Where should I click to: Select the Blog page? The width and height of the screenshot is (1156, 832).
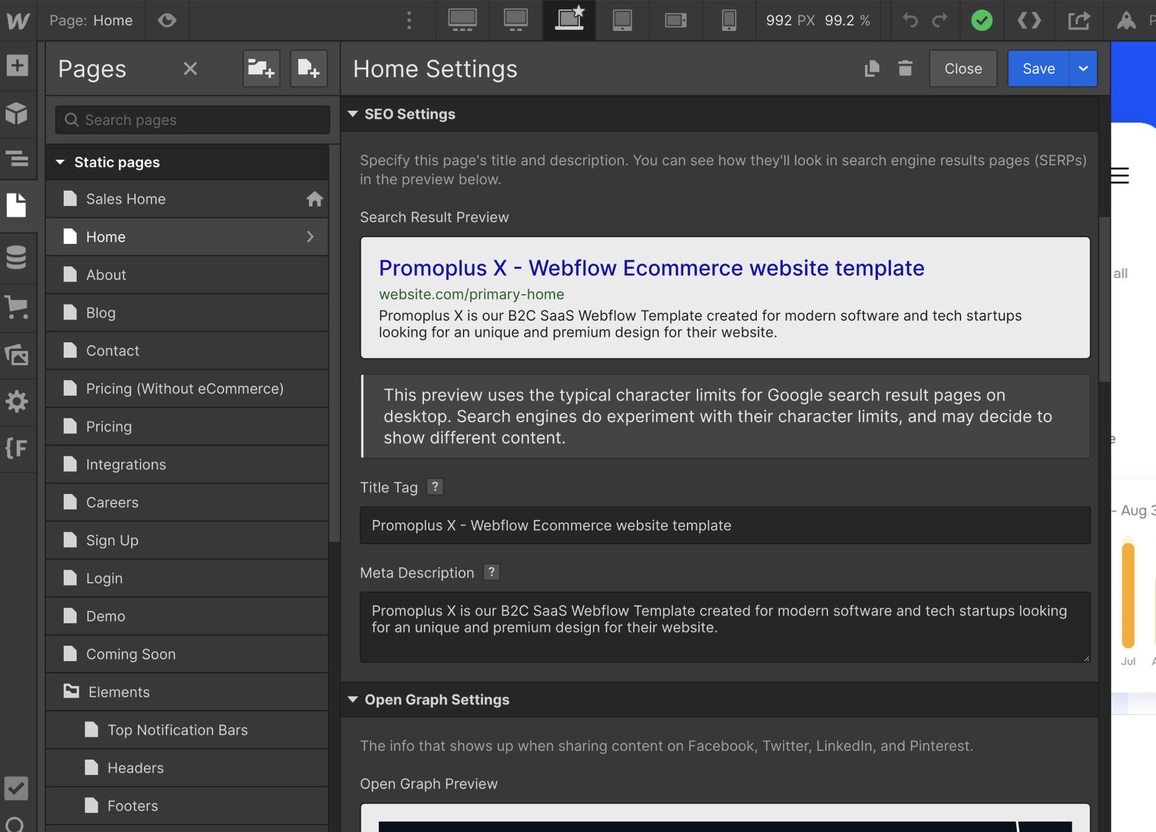click(x=187, y=313)
